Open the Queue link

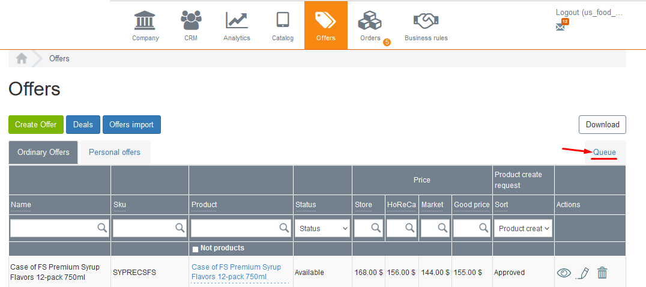point(605,153)
